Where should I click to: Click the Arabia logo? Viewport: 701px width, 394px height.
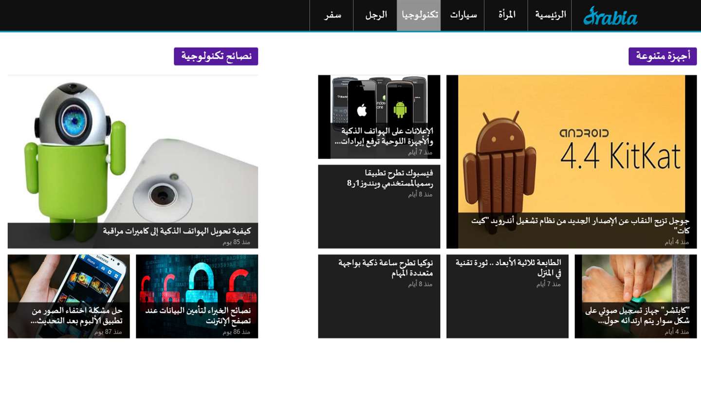[x=610, y=16]
